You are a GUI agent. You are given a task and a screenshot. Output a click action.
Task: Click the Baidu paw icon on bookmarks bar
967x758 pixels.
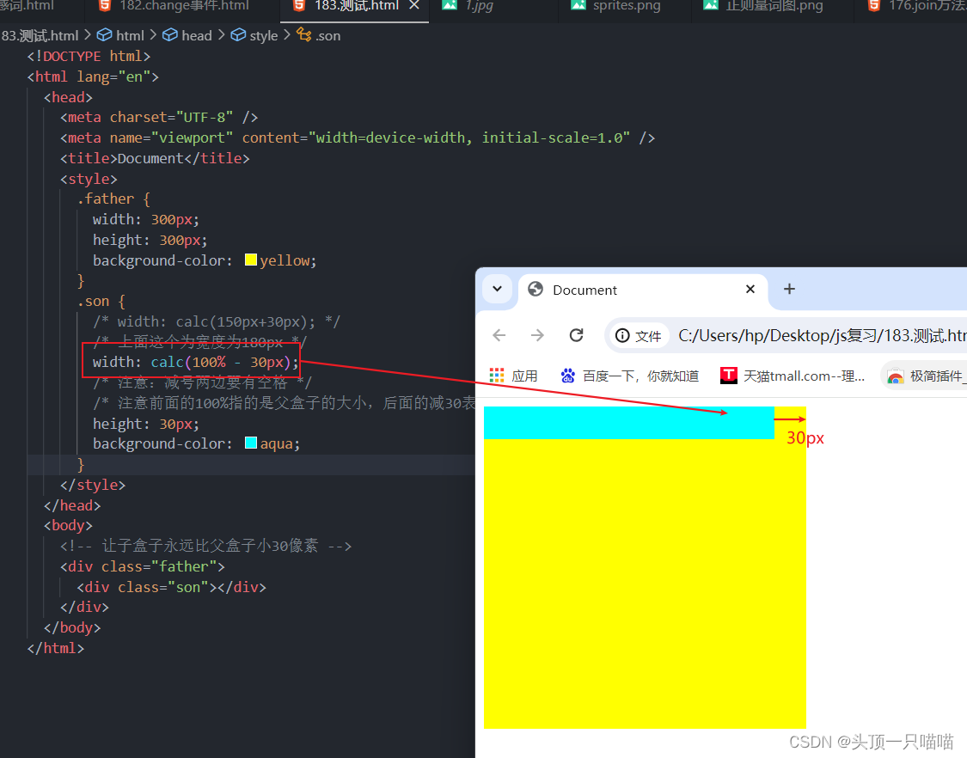click(x=568, y=375)
